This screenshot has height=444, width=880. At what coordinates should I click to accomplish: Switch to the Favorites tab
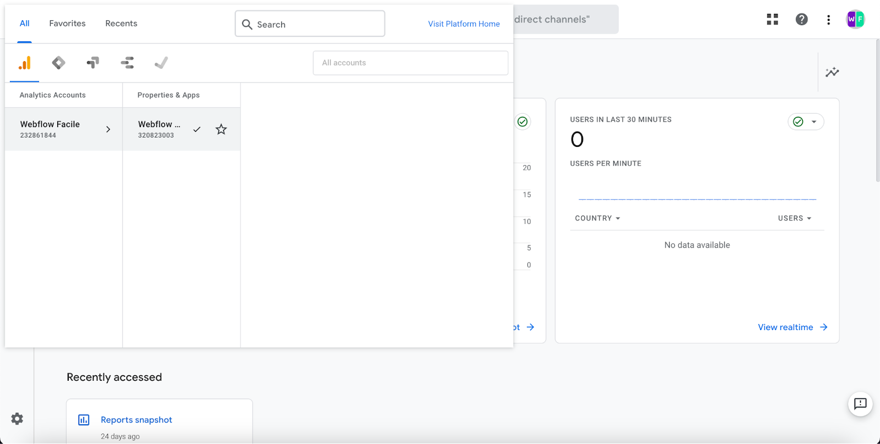67,24
